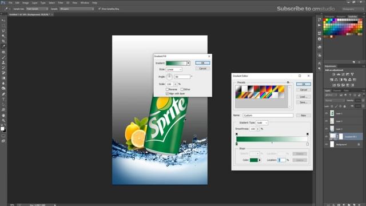Click the lock icon on Background layer
The width and height of the screenshot is (366, 206).
click(x=359, y=145)
